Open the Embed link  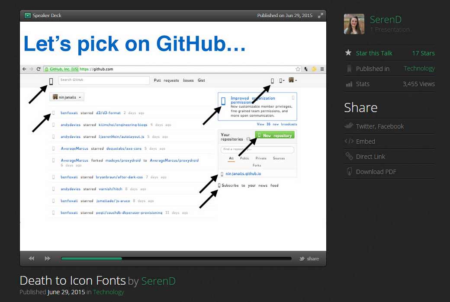pyautogui.click(x=365, y=141)
